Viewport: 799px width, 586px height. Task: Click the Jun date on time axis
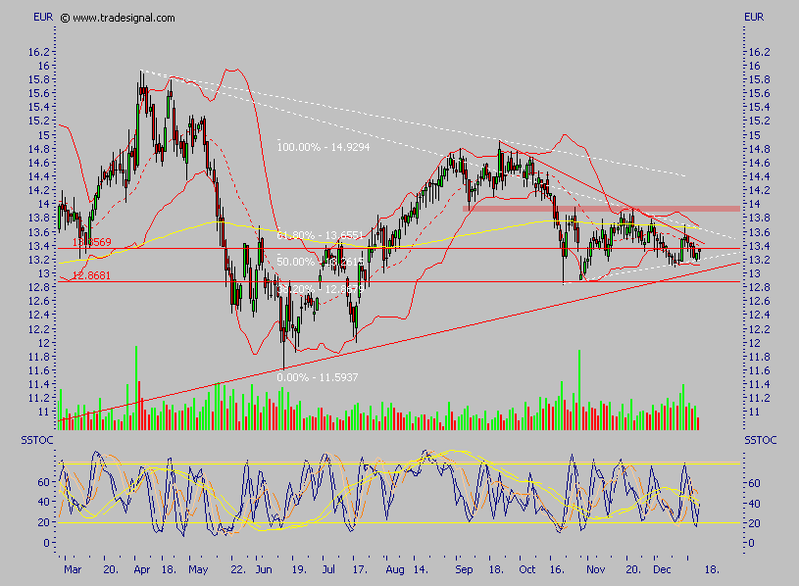pyautogui.click(x=261, y=567)
